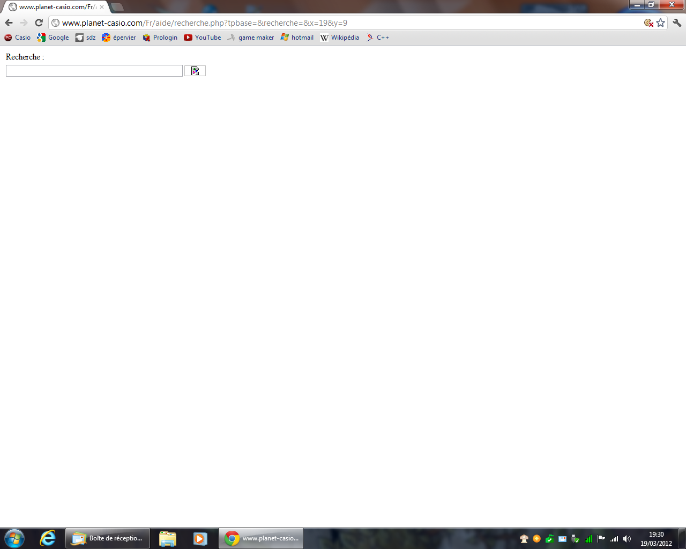Click the mail envelope tray icon
The width and height of the screenshot is (686, 549).
(562, 539)
